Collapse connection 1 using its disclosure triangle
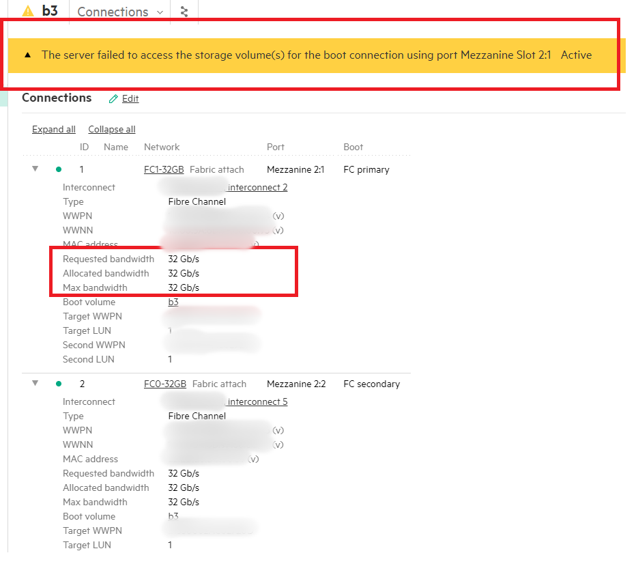The width and height of the screenshot is (636, 566). pyautogui.click(x=35, y=168)
